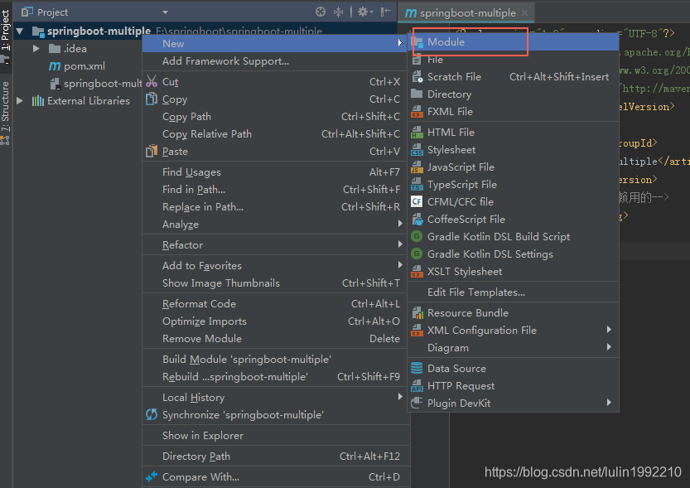Click the XSLT Stylesheet icon
Viewport: 690px width, 488px height.
417,272
